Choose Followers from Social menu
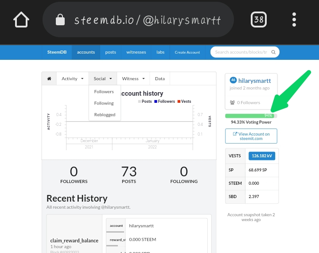Image resolution: width=319 pixels, height=253 pixels. pos(104,92)
